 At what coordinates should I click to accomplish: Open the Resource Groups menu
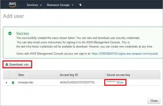tap(60, 5)
